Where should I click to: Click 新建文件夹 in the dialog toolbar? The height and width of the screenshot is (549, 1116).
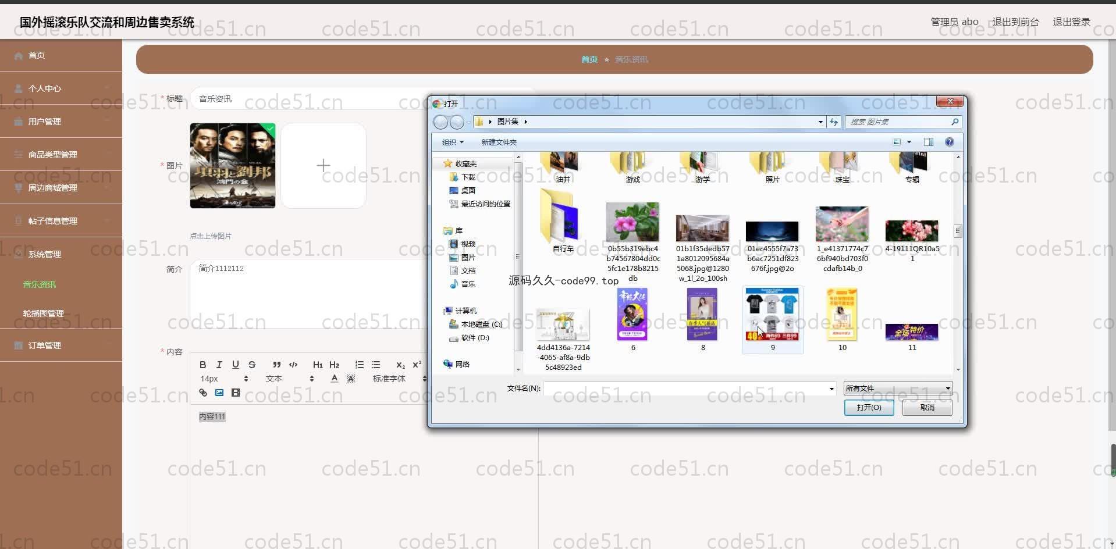499,142
